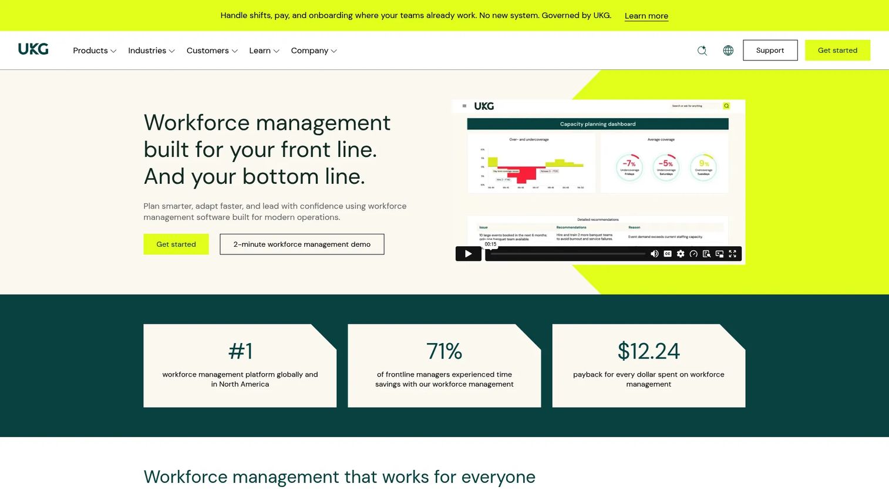This screenshot has width=889, height=500.
Task: Expand the Industries menu
Action: [151, 51]
